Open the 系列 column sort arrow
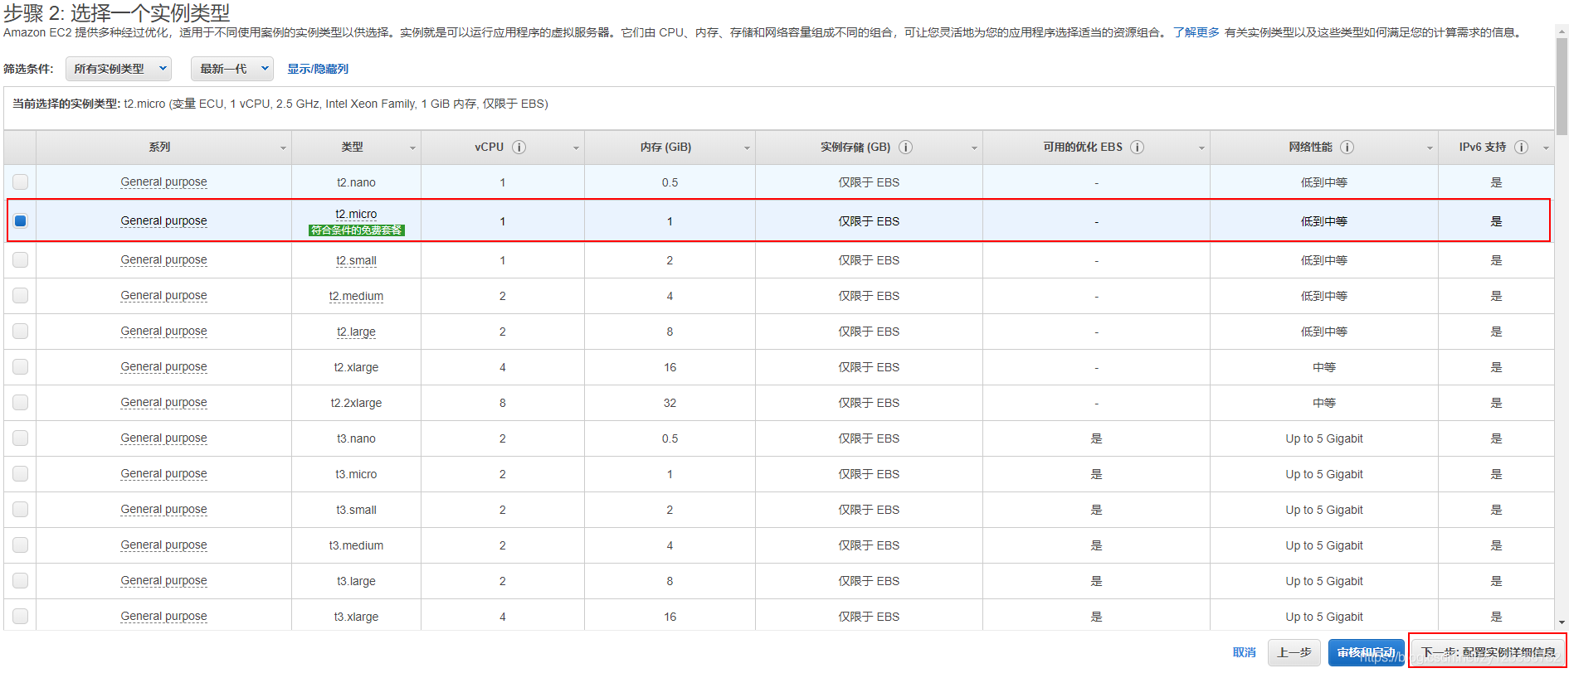Screen dimensions: 1569x673 [283, 148]
